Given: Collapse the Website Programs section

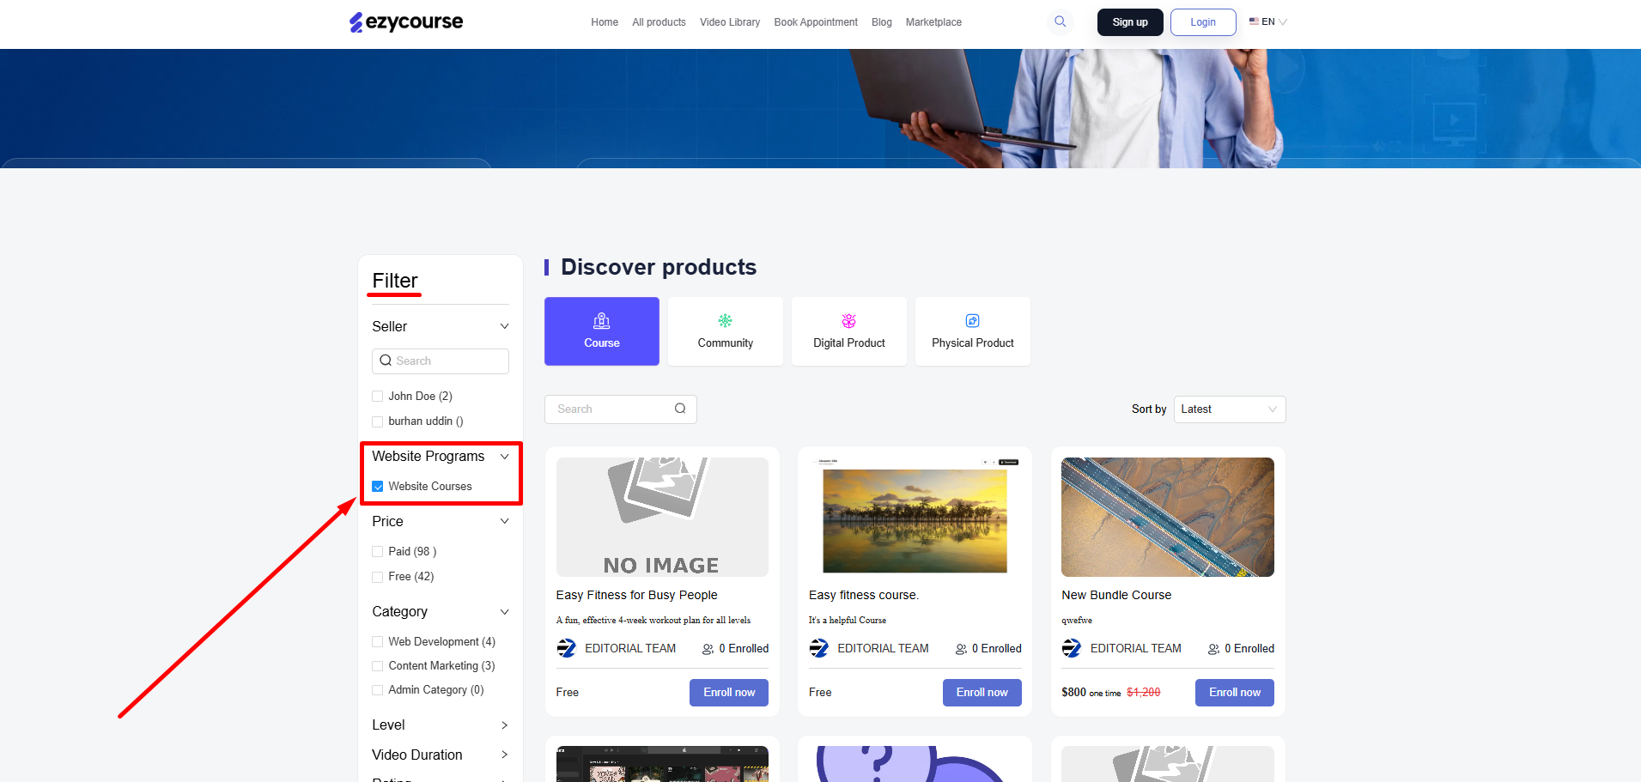Looking at the screenshot, I should tap(504, 456).
